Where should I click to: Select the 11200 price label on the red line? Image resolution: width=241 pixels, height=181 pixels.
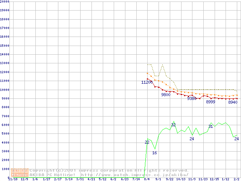[x=147, y=82]
